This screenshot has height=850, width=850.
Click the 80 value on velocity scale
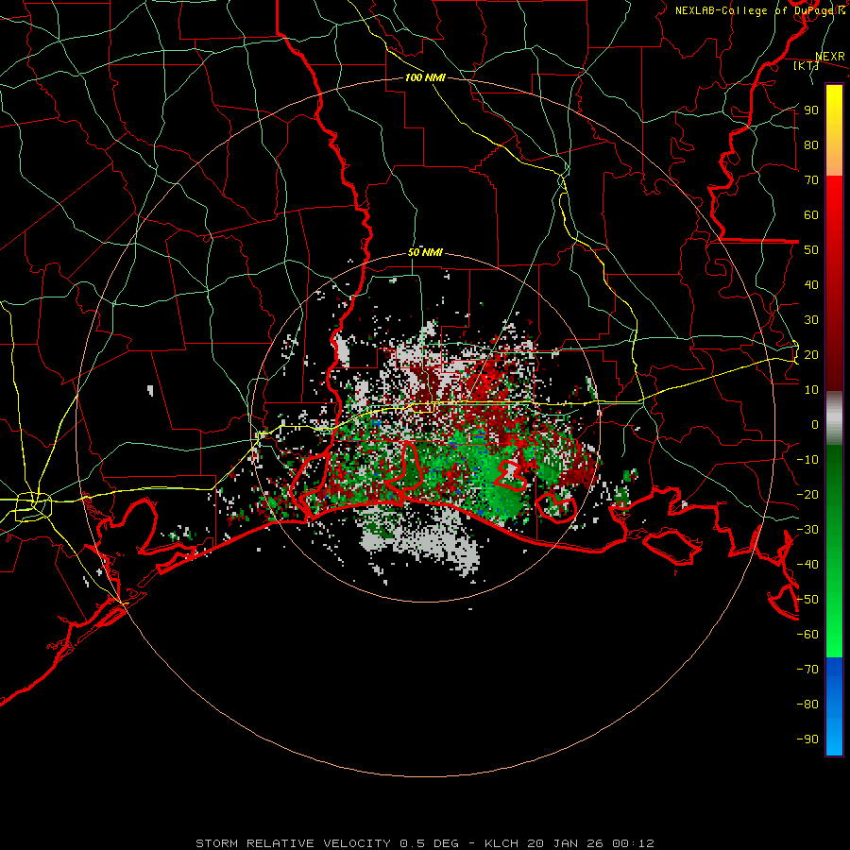[811, 145]
